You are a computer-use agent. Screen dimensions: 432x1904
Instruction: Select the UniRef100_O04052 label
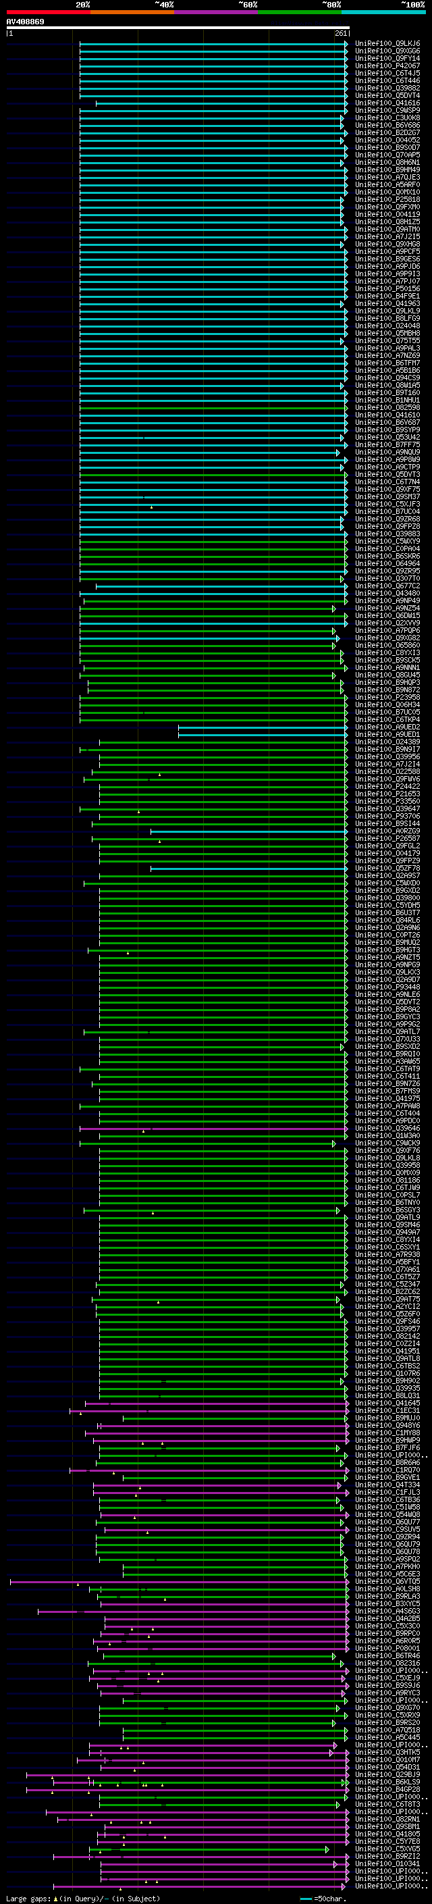(387, 140)
